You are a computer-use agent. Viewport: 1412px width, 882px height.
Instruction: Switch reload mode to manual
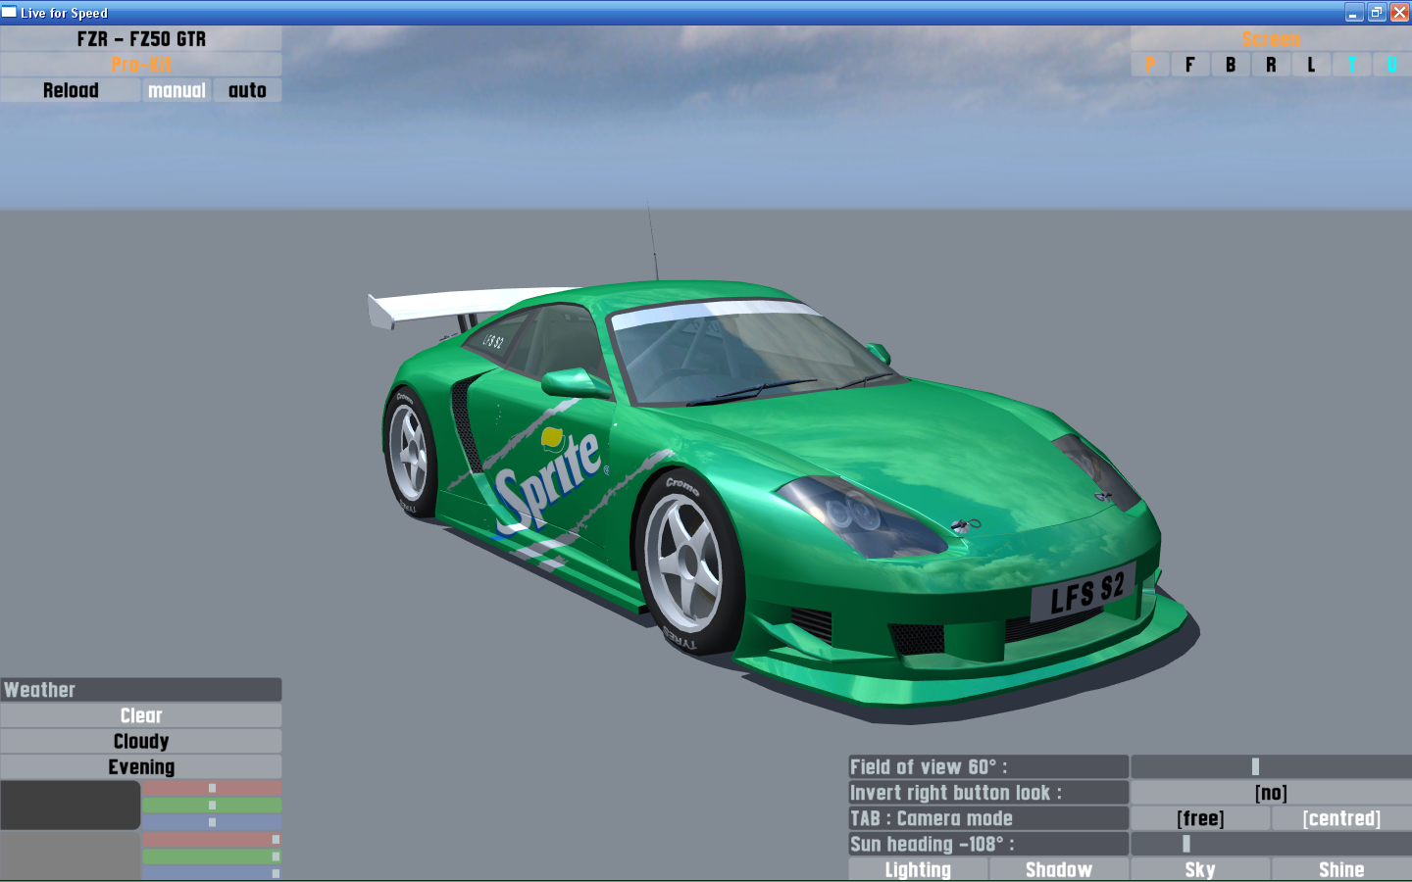[176, 90]
